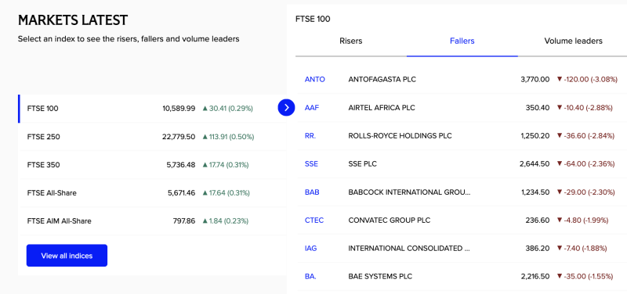This screenshot has height=294, width=627.
Task: Click the FTSE 250 value 22,779.50
Action: point(179,137)
